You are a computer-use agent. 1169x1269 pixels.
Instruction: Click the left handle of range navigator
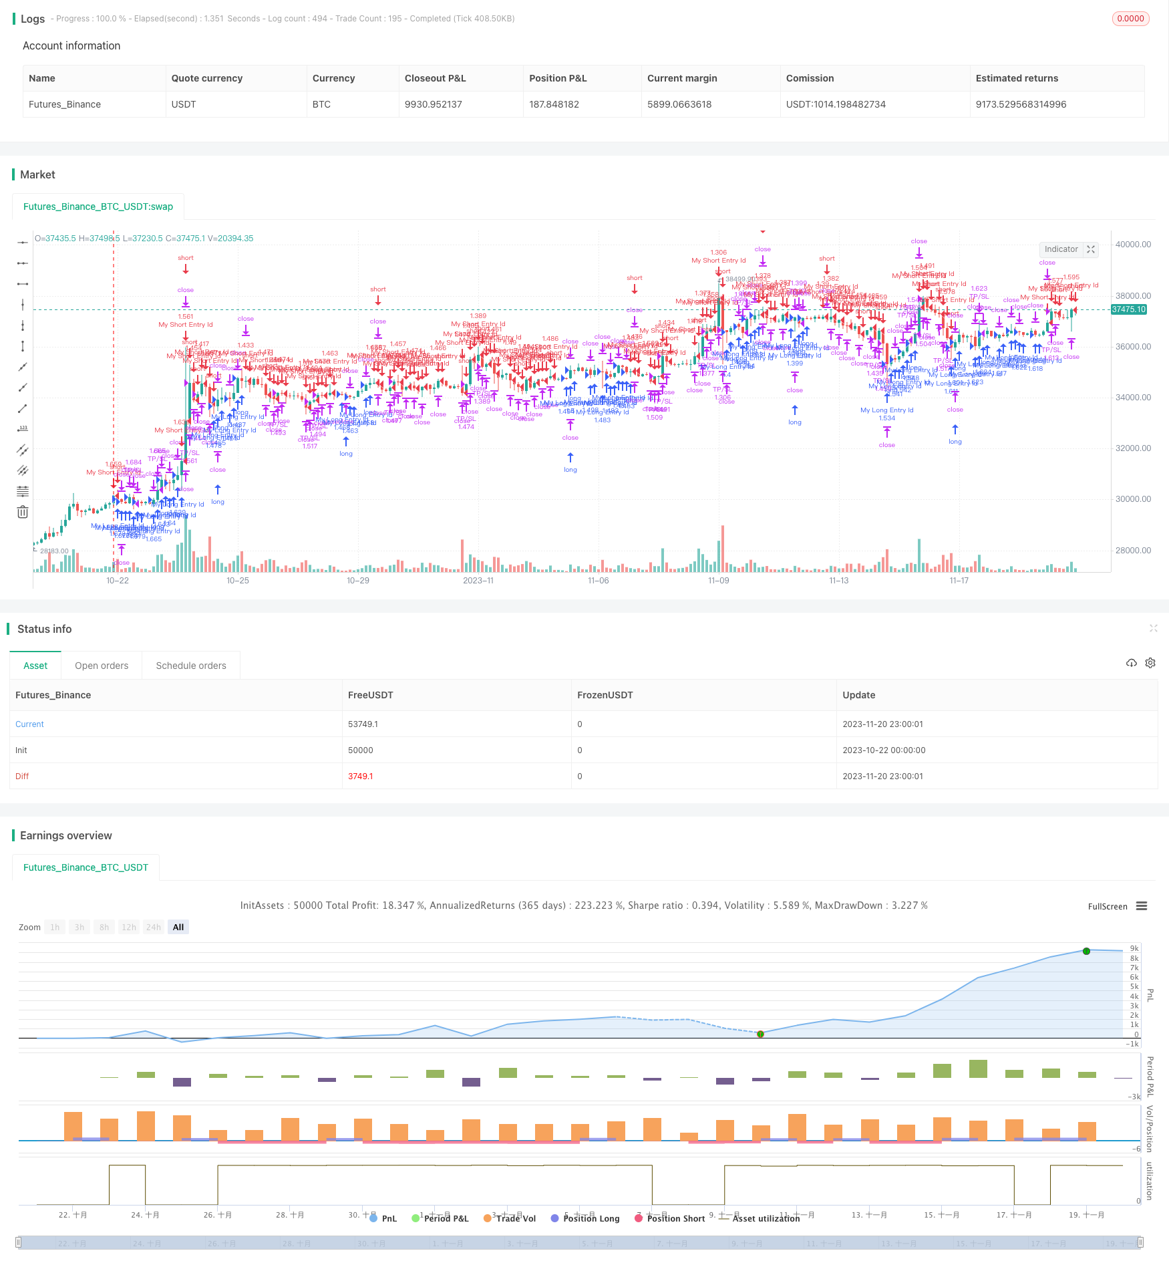[x=19, y=1242]
